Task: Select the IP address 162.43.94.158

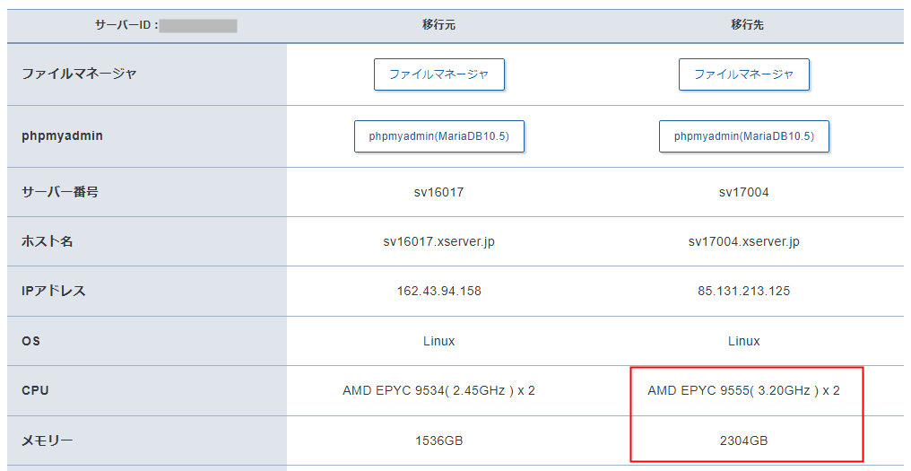Action: coord(438,292)
